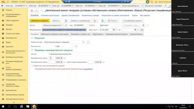Open Номенклатура item with the open icon
Viewport: 194px width, 109px height.
point(84,42)
